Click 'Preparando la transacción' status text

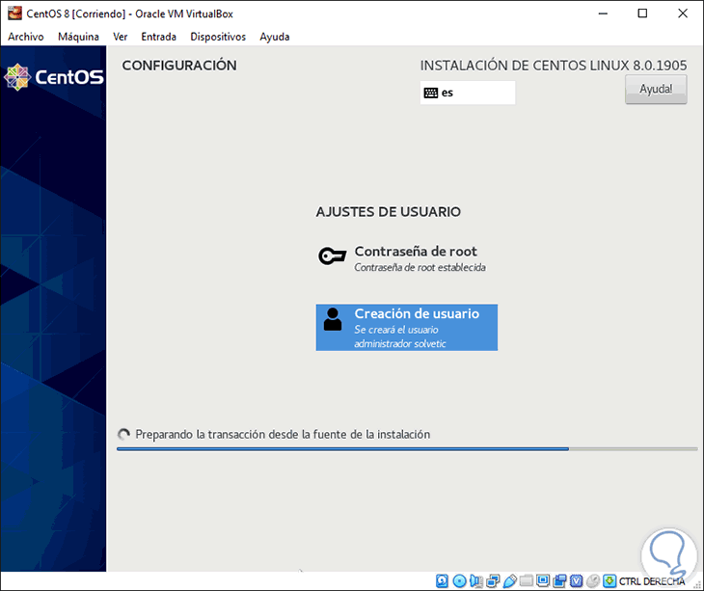283,435
